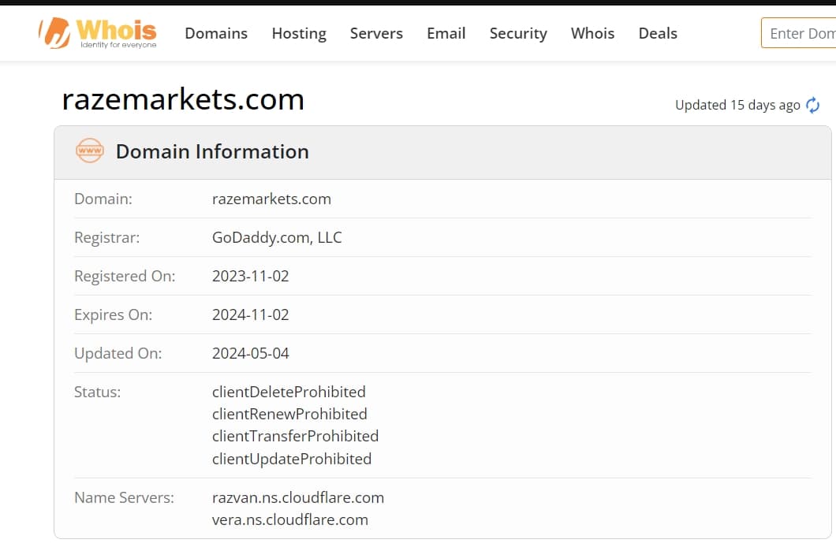Open the Email menu
The image size is (836, 547).
point(446,33)
